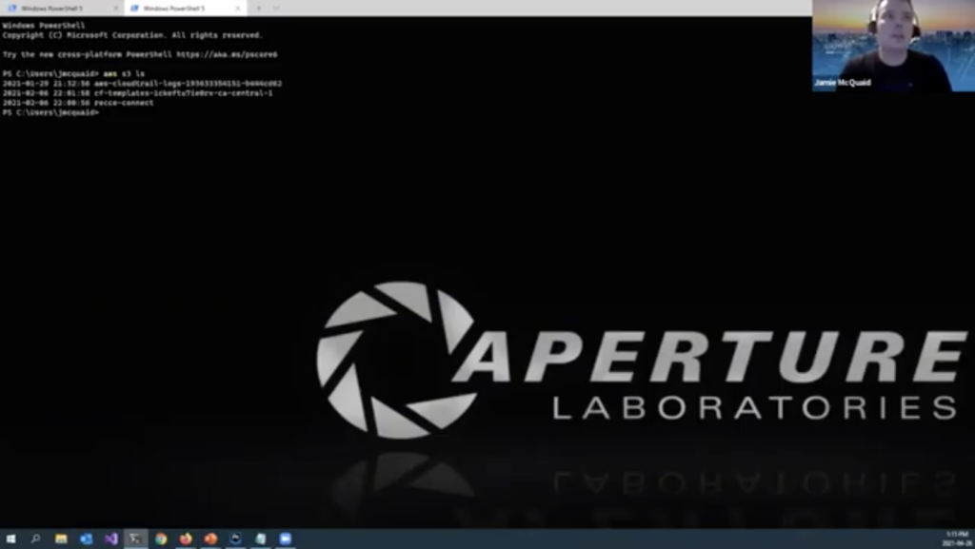This screenshot has height=549, width=975.
Task: Click the recce-connect bucket line
Action: pos(78,103)
